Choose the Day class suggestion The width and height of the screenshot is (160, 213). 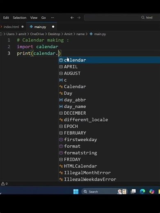(x=109, y=93)
